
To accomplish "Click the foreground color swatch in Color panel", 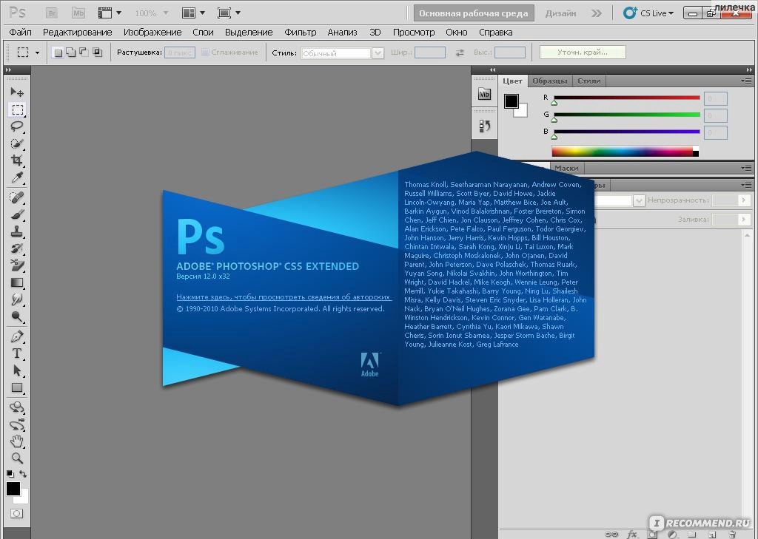I will [x=512, y=101].
